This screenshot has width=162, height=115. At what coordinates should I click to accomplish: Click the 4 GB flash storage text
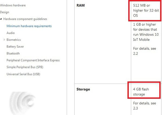tap(141, 92)
